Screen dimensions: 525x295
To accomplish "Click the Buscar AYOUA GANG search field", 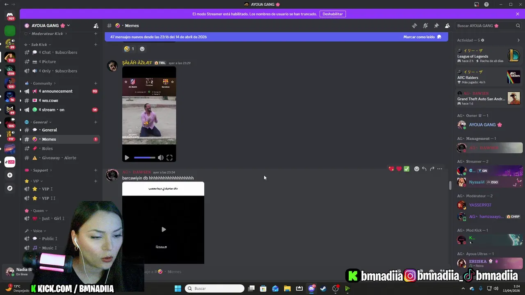I will (x=488, y=25).
